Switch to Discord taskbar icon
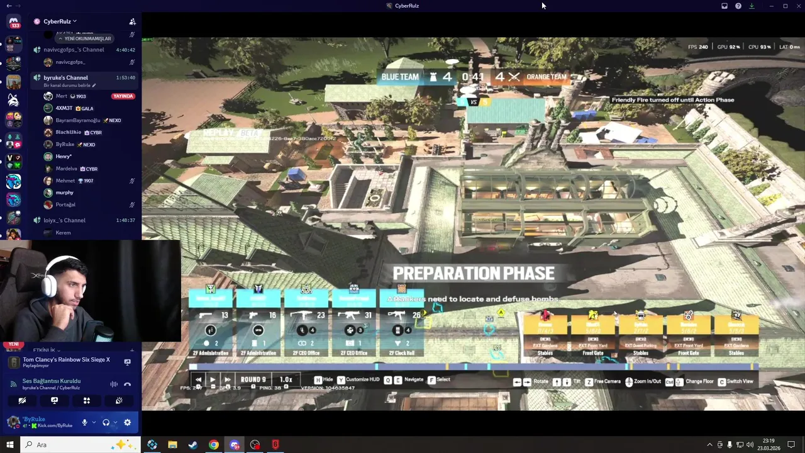The image size is (805, 453). click(235, 445)
